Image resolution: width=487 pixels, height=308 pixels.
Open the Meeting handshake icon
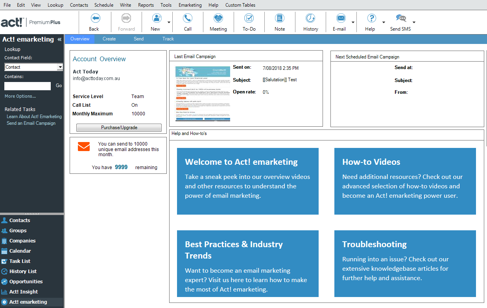pos(218,18)
